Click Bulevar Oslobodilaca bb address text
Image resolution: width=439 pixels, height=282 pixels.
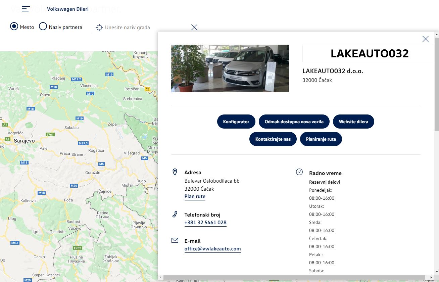click(x=212, y=181)
